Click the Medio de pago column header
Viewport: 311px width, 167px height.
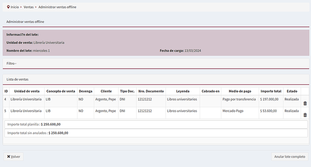click(x=240, y=91)
